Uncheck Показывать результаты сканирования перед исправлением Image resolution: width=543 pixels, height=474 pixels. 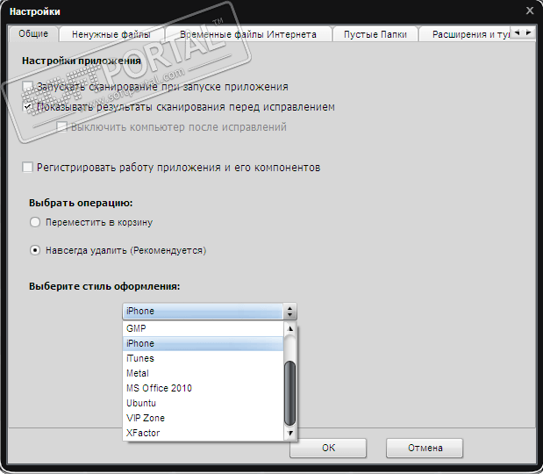pos(27,107)
